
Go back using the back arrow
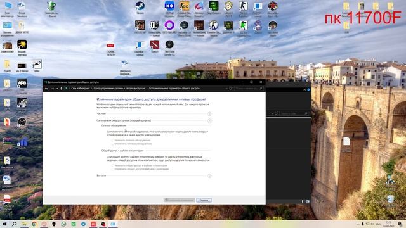46,89
